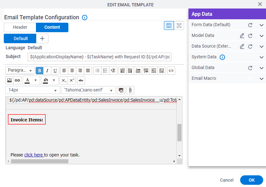Insert table row above
Screen dimensions: 266x187
pyautogui.click(x=138, y=71)
